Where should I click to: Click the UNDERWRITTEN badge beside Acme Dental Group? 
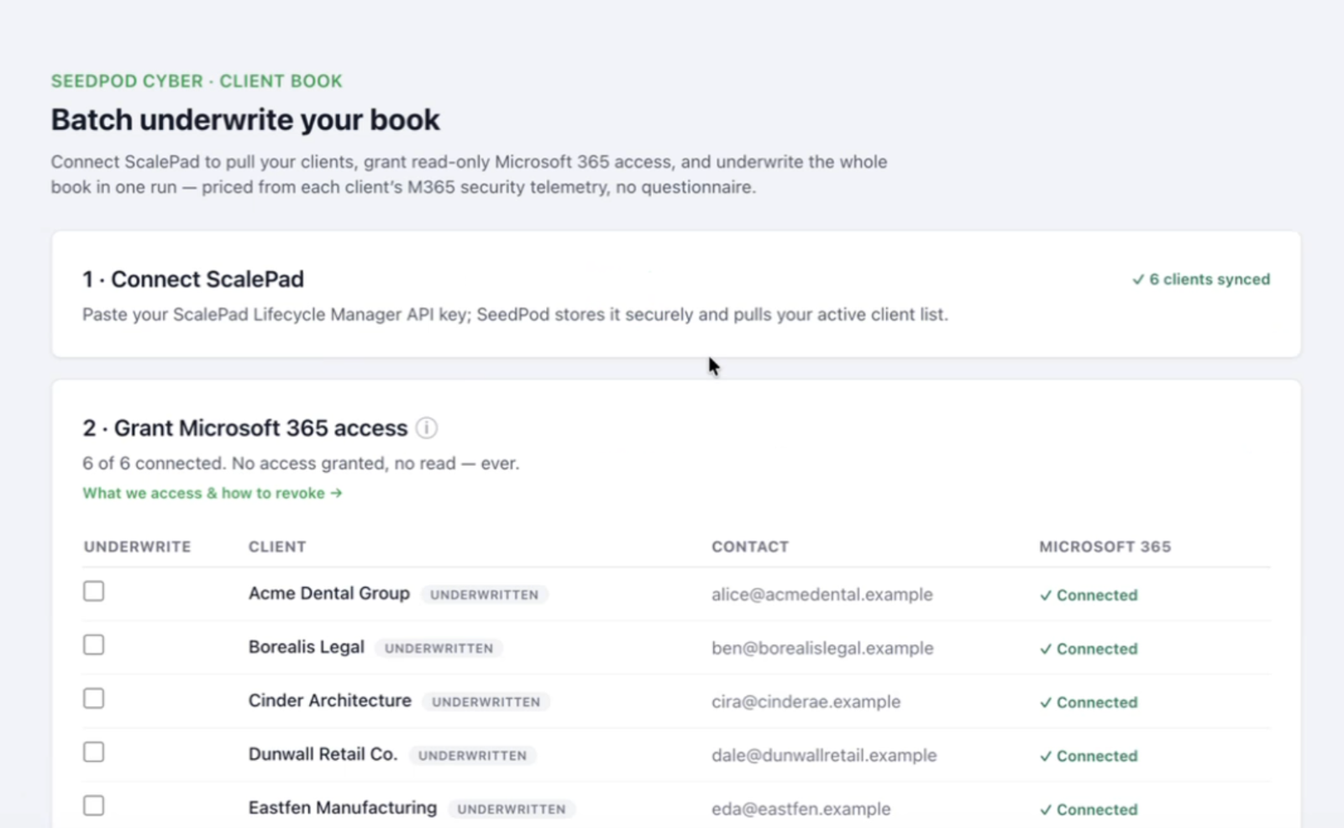[x=485, y=595]
